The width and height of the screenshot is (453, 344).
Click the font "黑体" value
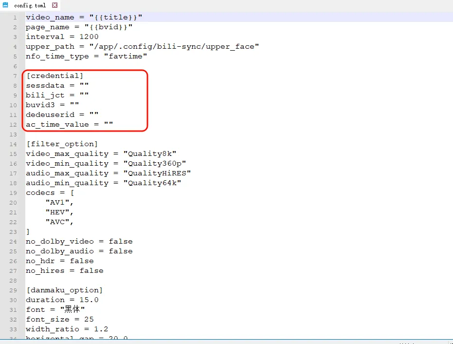(x=72, y=309)
